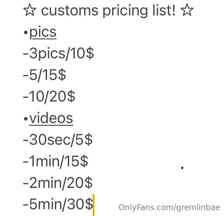Click the underlined 'videos' heading
This screenshot has width=224, height=216.
51,119
